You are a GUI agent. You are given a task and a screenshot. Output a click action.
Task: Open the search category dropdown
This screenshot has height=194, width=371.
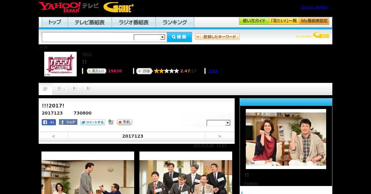point(149,37)
